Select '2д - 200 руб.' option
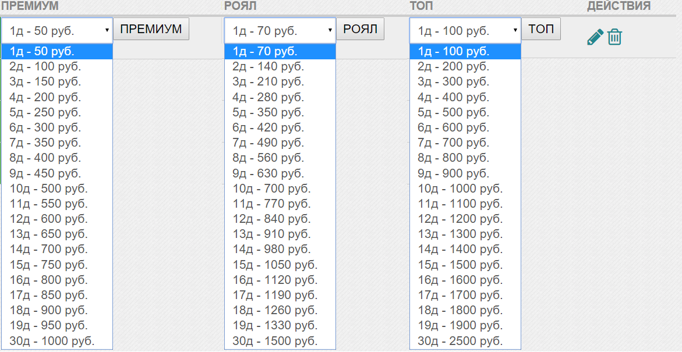The width and height of the screenshot is (682, 352). pos(465,67)
